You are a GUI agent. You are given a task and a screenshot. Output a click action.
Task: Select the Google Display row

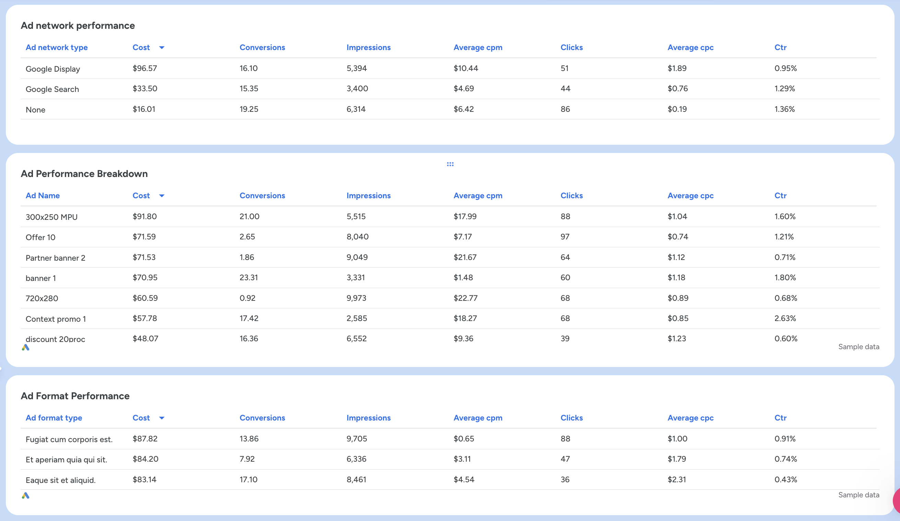point(52,69)
